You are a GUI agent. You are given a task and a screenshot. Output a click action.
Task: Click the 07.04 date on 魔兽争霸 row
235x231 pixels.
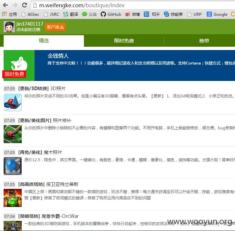click(x=10, y=216)
